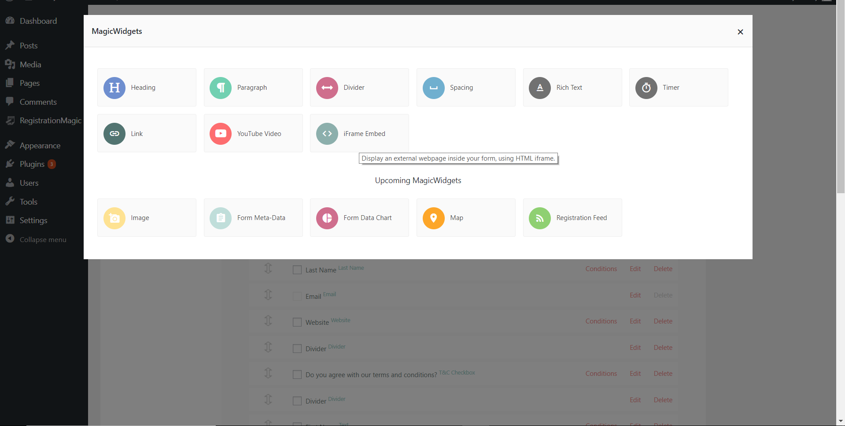Choose the Paragraph widget icon
Image resolution: width=845 pixels, height=426 pixels.
tap(221, 88)
